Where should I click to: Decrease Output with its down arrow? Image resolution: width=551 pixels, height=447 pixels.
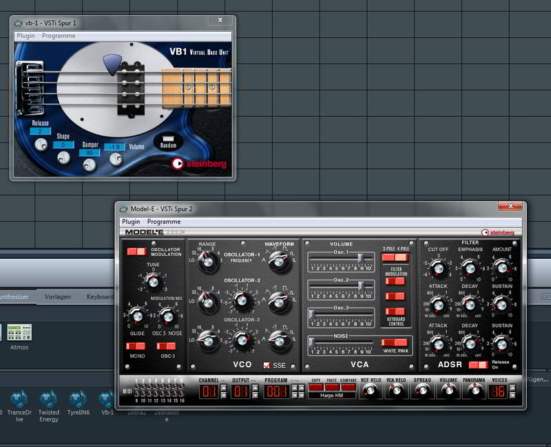coord(256,395)
